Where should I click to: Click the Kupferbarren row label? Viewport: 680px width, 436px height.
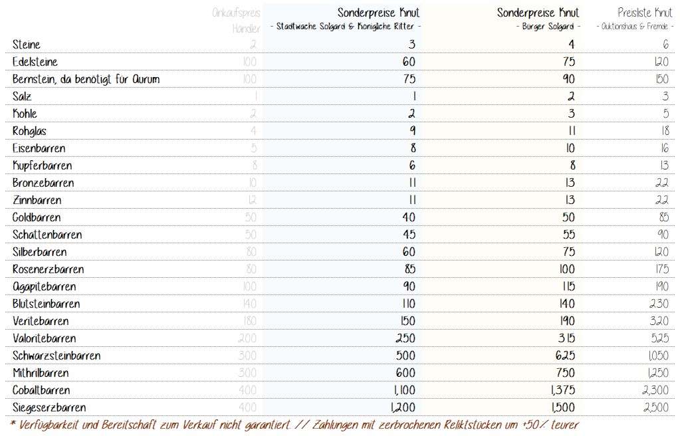(x=43, y=165)
